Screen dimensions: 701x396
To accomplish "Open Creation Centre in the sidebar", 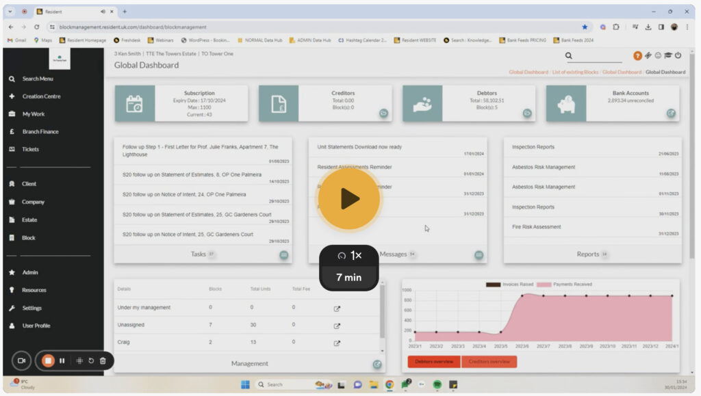I will [41, 96].
